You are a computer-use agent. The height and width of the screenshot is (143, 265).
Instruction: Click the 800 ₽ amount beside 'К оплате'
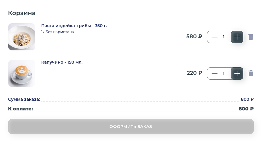[246, 109]
